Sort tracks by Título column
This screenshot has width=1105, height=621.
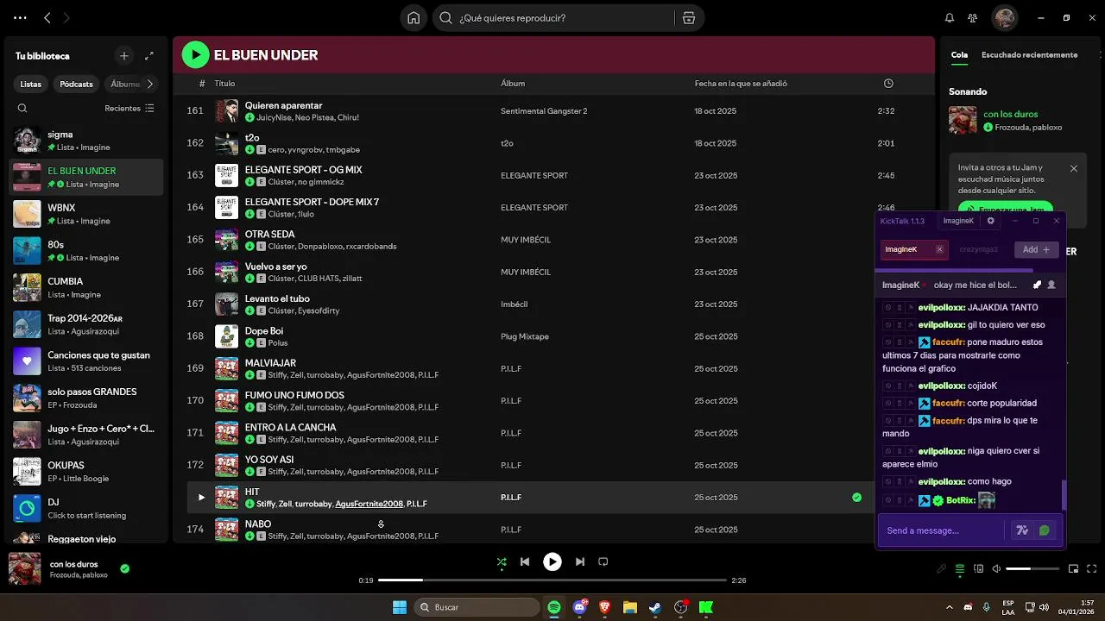[224, 84]
